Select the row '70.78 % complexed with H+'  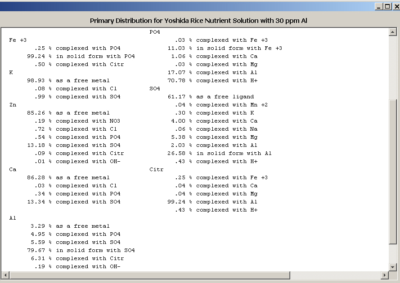tap(212, 80)
